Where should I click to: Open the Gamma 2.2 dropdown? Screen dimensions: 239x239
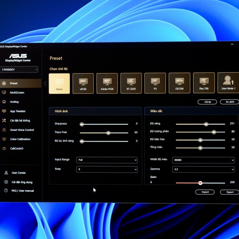(x=203, y=169)
